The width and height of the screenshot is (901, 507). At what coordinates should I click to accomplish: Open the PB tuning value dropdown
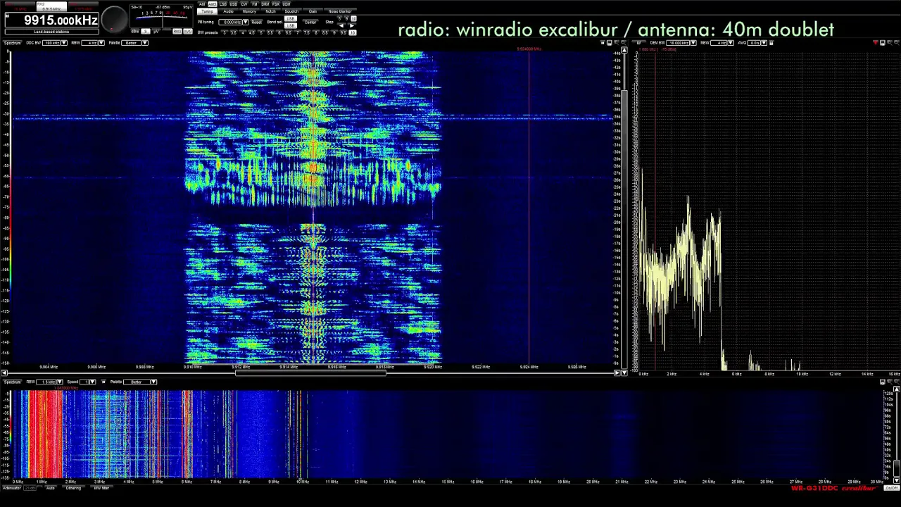[x=246, y=22]
